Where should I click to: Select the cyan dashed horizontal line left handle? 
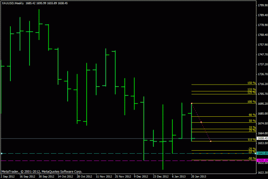pos(2,154)
